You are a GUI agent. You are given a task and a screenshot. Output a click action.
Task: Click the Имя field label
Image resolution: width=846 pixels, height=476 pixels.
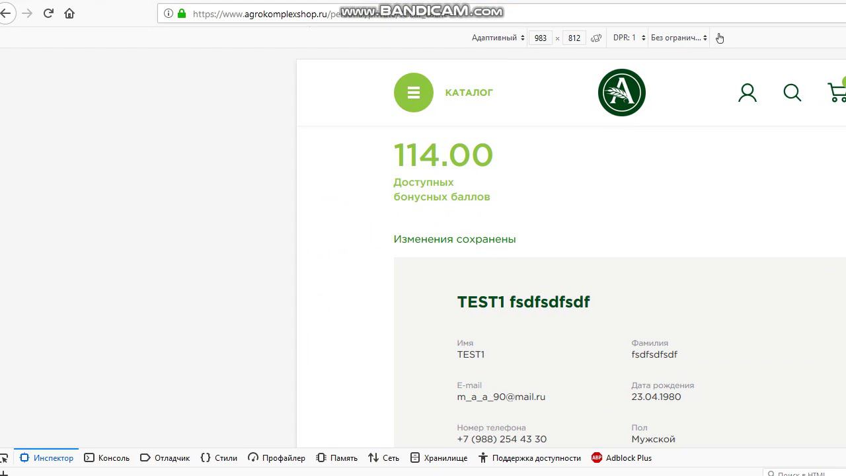coord(465,343)
